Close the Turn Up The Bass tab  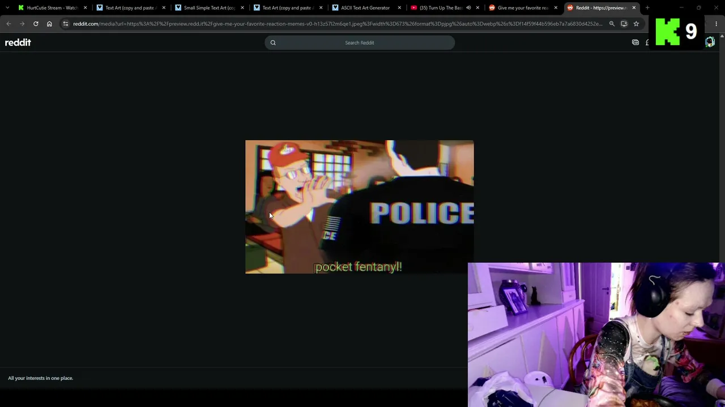point(477,8)
